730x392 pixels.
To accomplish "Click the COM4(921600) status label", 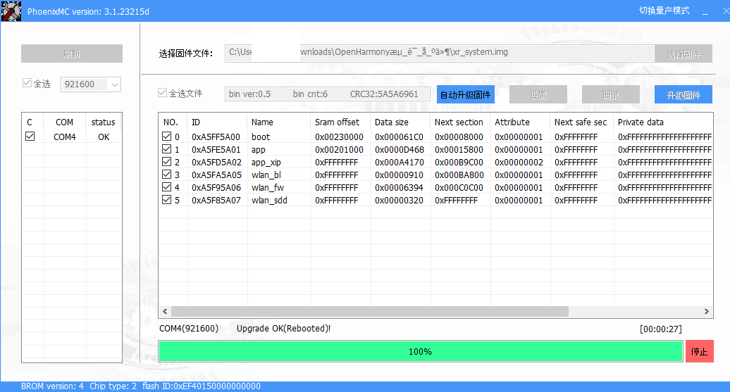I will point(189,328).
